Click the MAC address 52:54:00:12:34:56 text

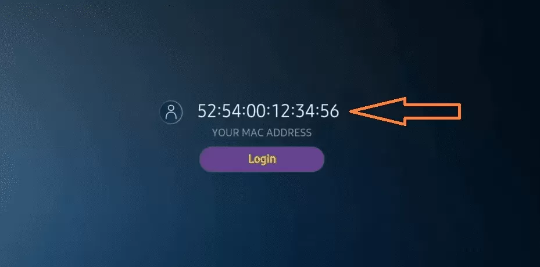click(269, 111)
